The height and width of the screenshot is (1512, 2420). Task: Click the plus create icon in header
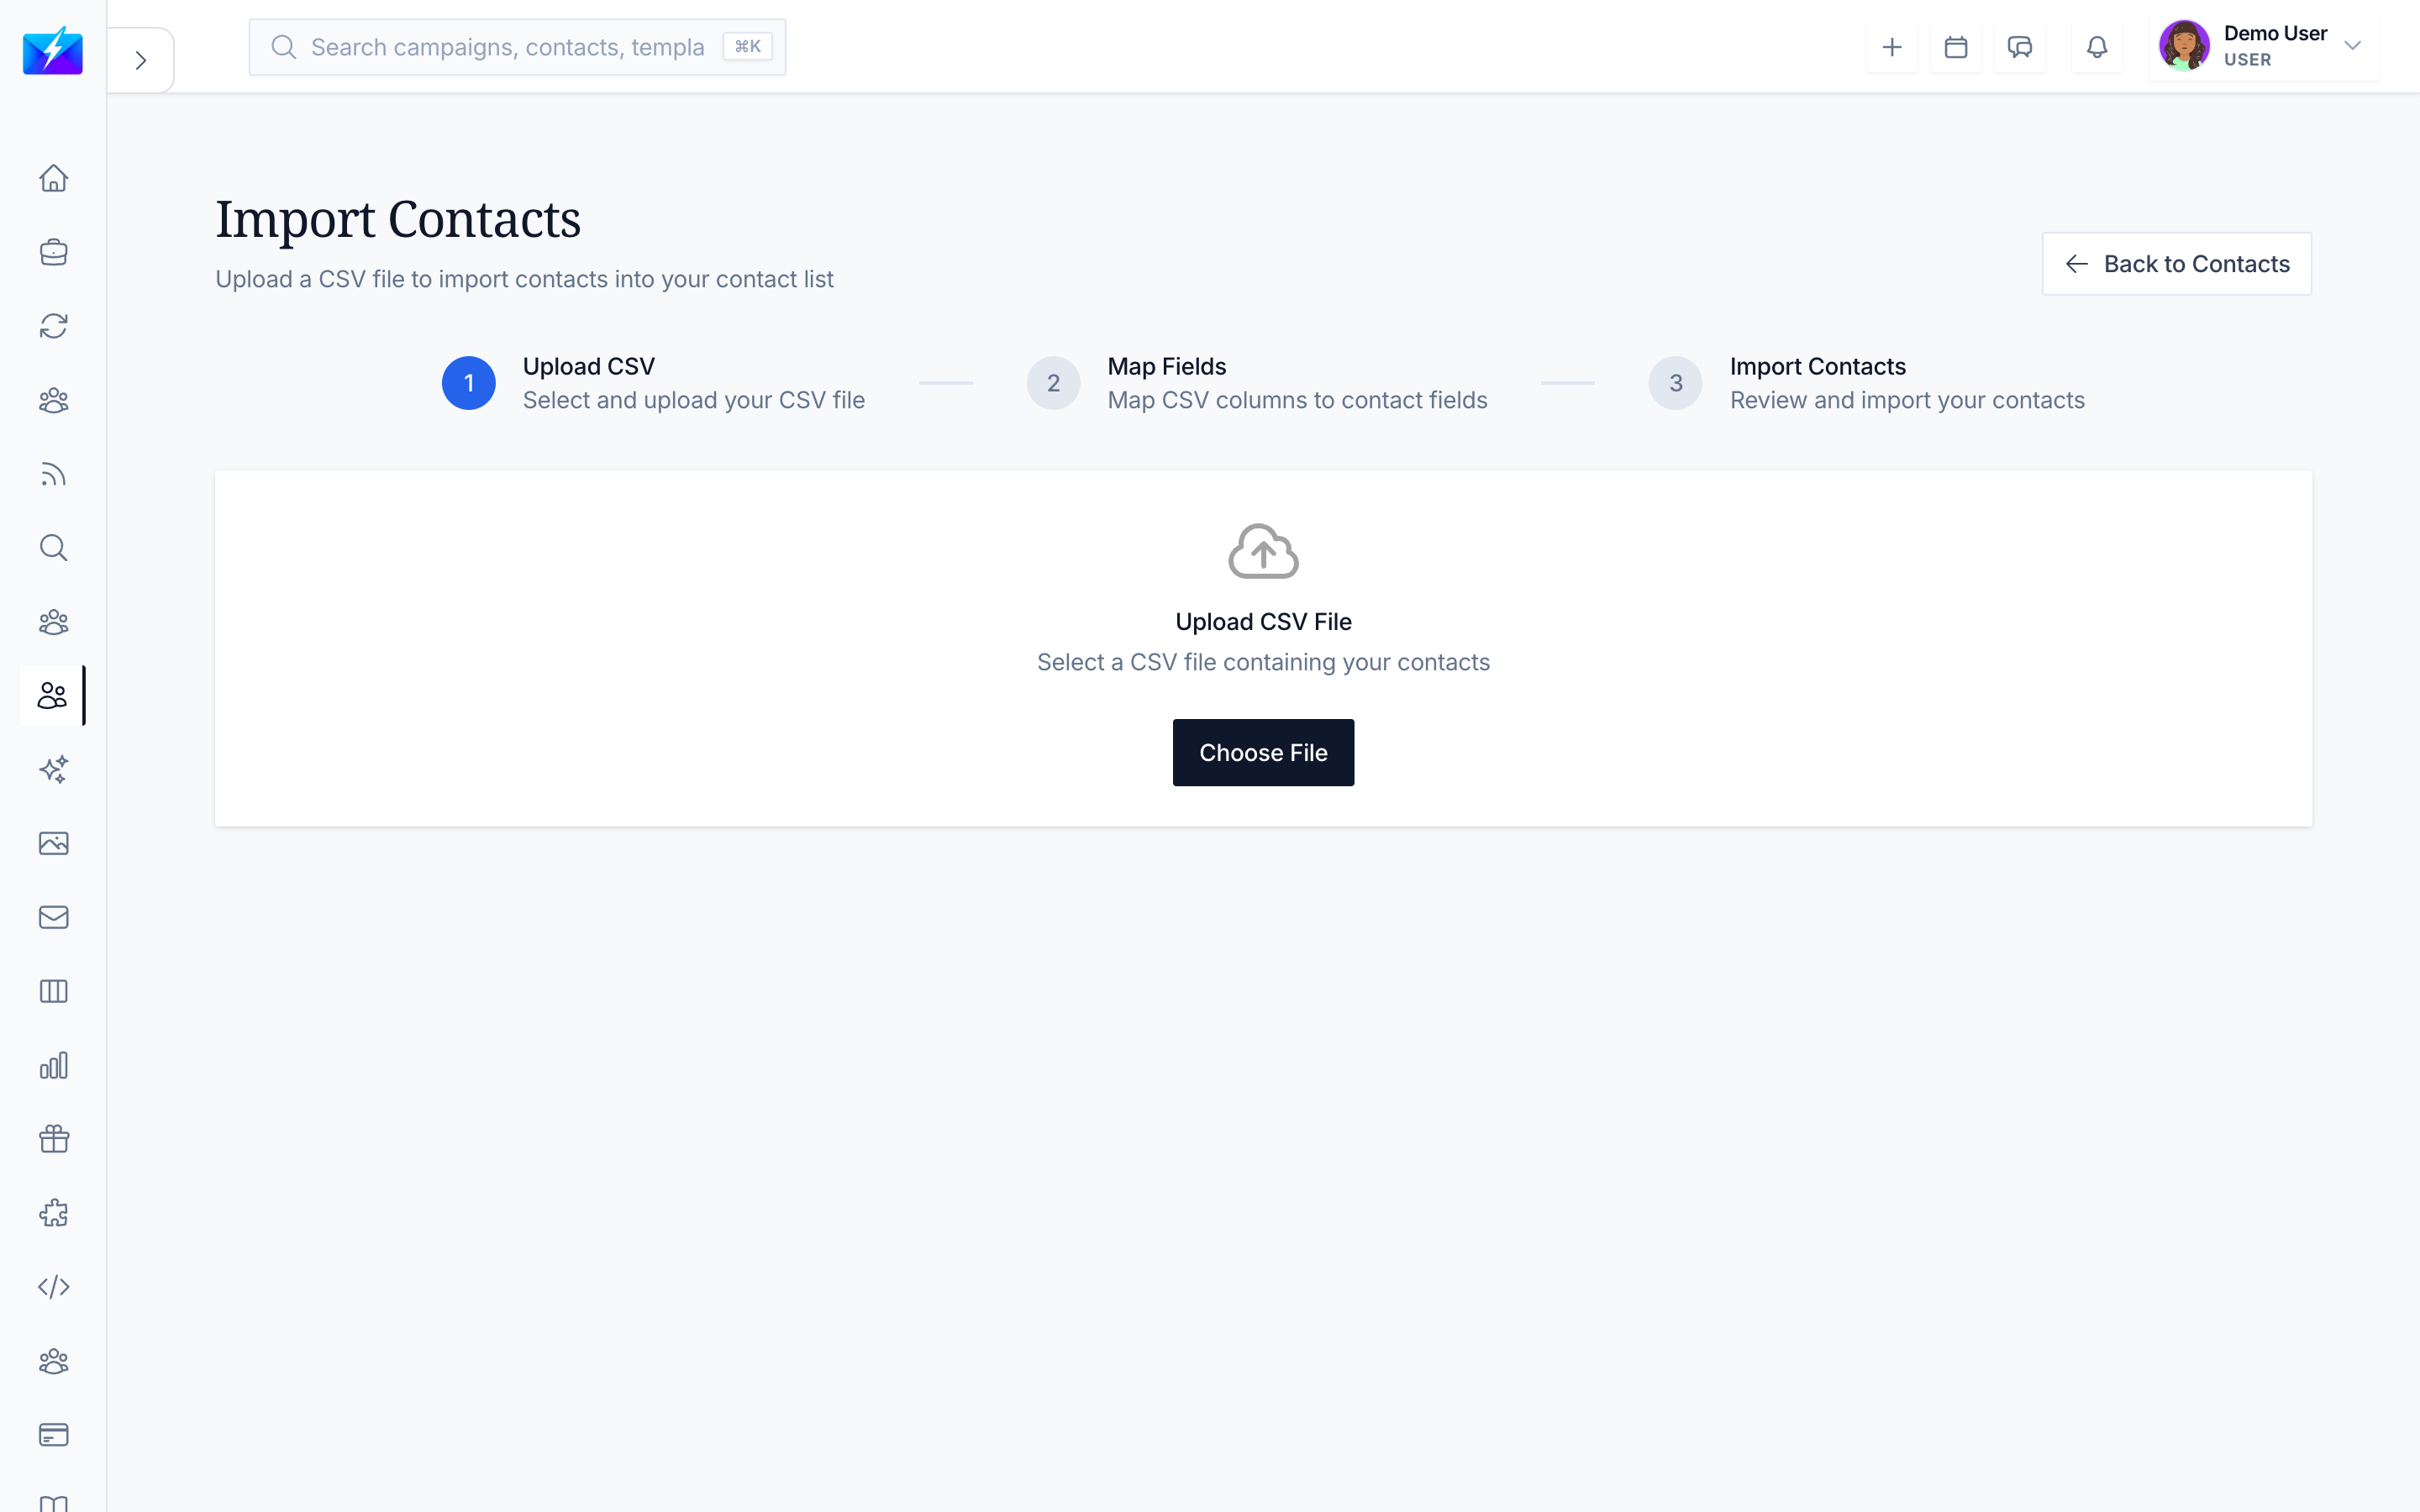coord(1892,47)
